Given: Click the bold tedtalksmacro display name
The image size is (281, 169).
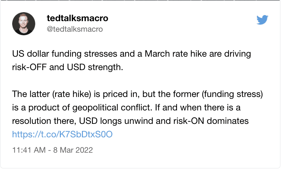Looking at the screenshot, I should tap(77, 18).
